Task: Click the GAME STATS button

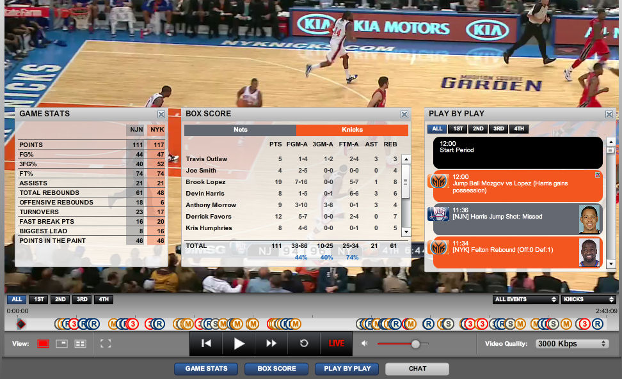Action: (205, 369)
